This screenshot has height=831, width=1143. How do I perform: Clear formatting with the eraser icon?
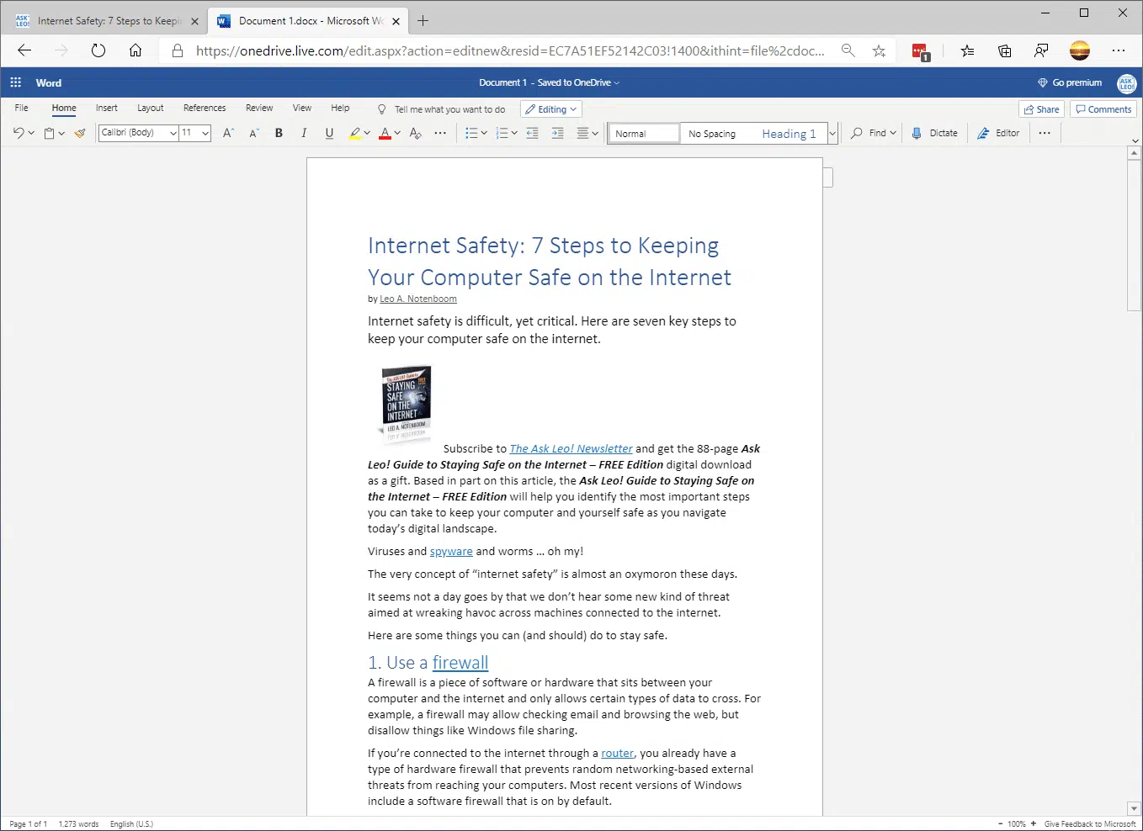[x=415, y=133]
